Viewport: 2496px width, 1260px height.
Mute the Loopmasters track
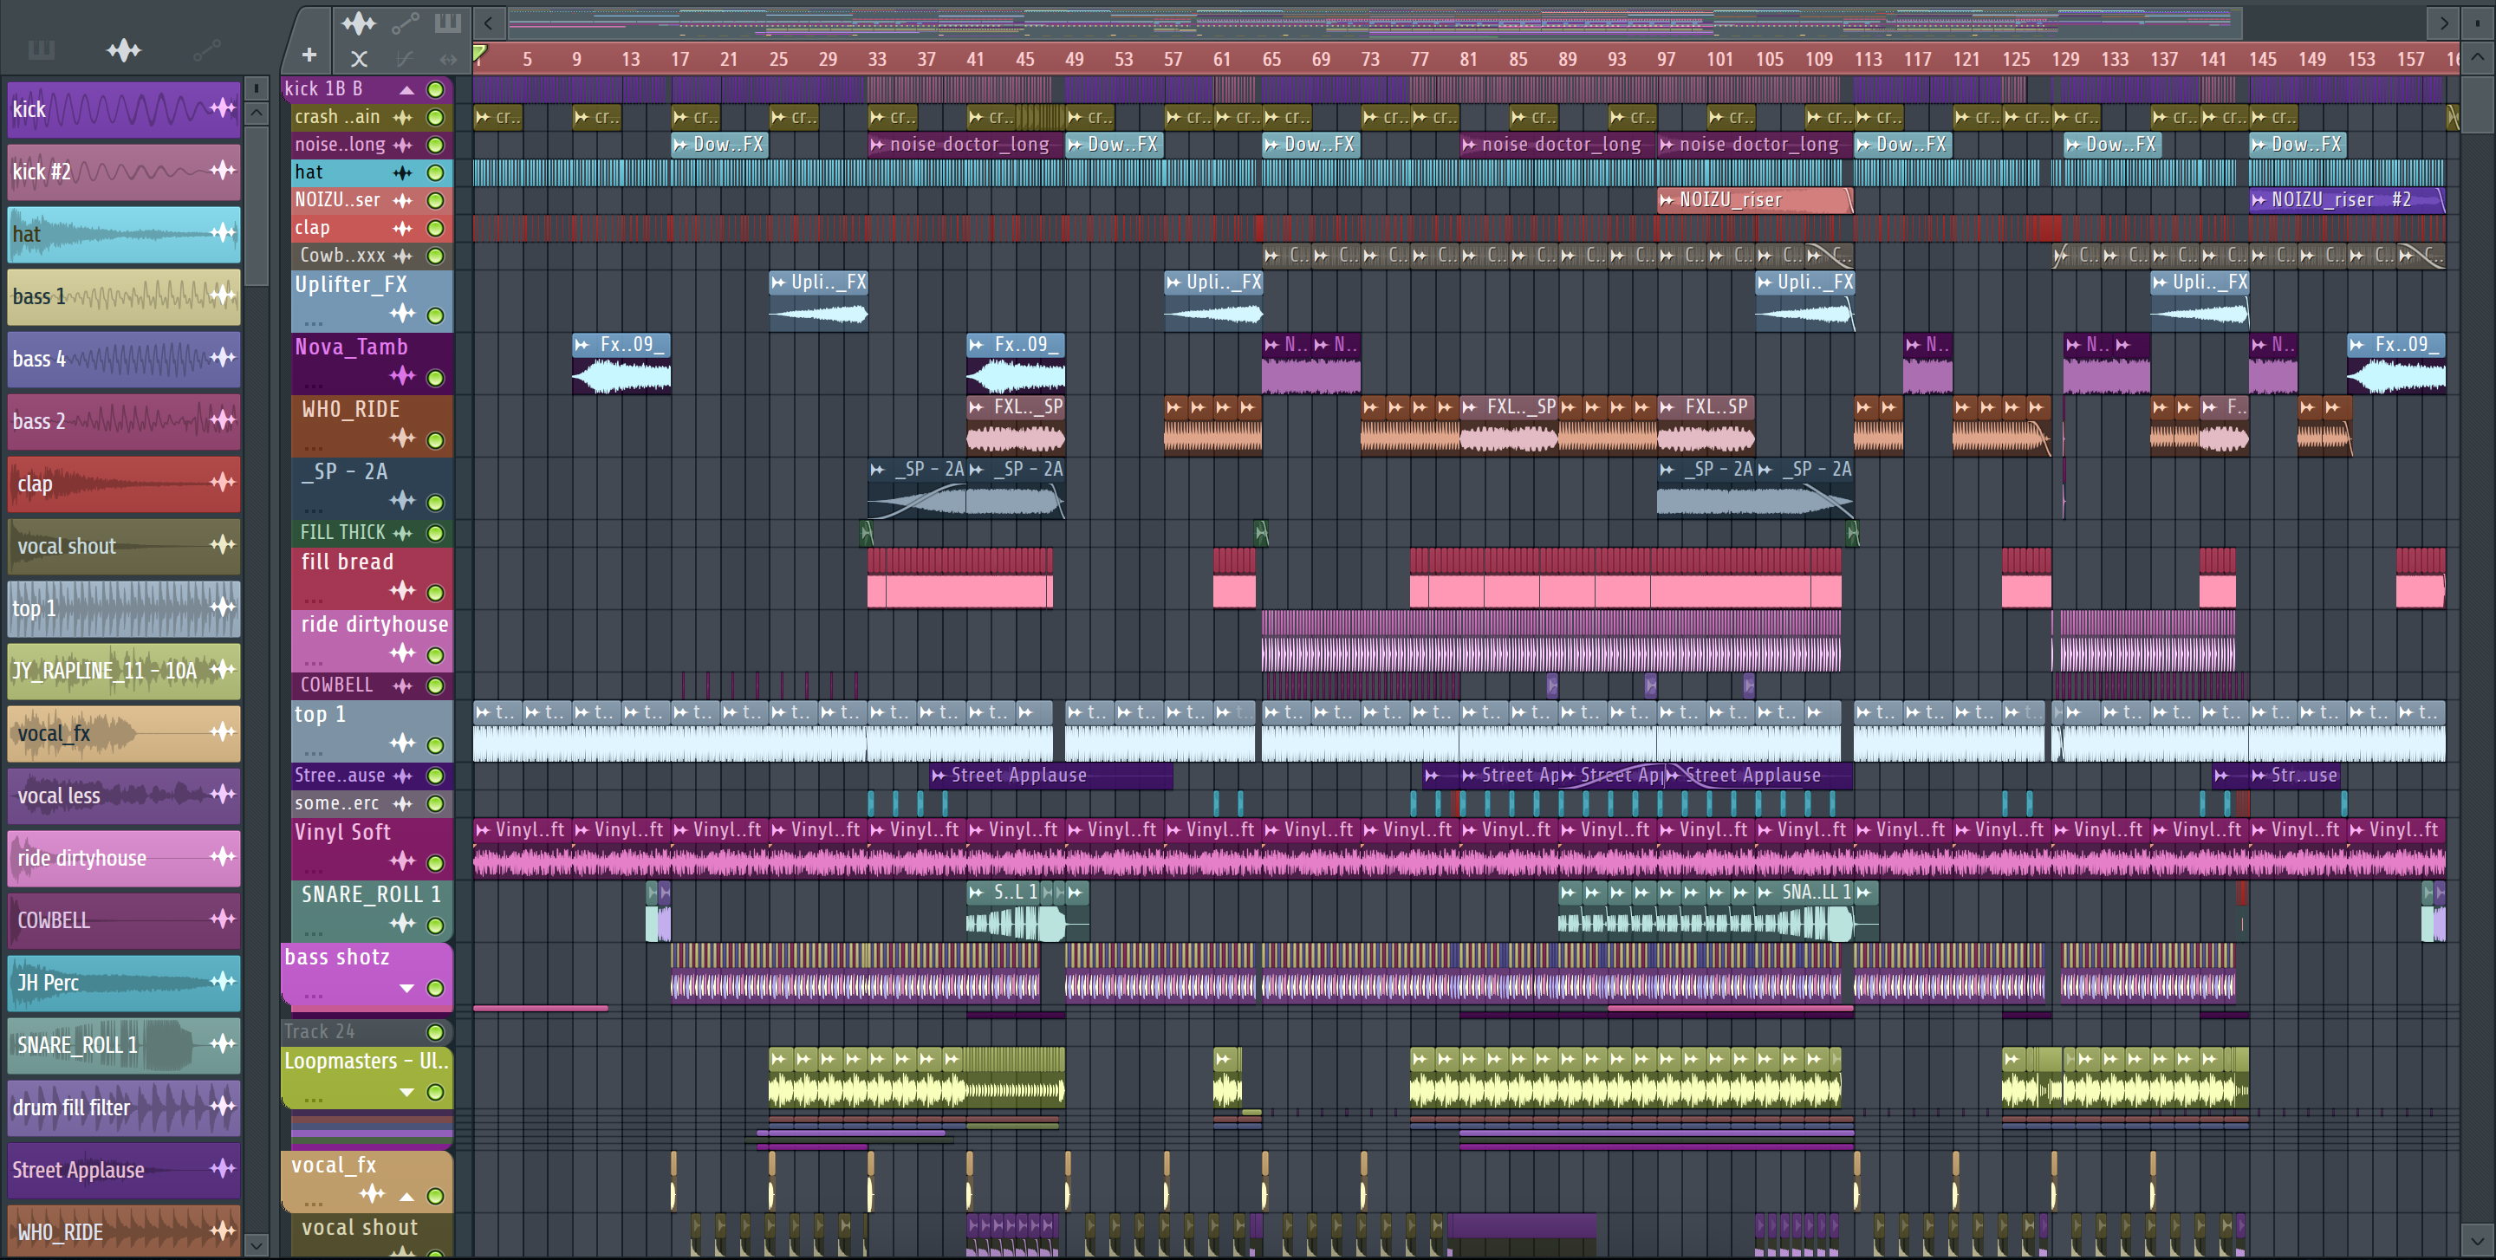click(x=436, y=1093)
